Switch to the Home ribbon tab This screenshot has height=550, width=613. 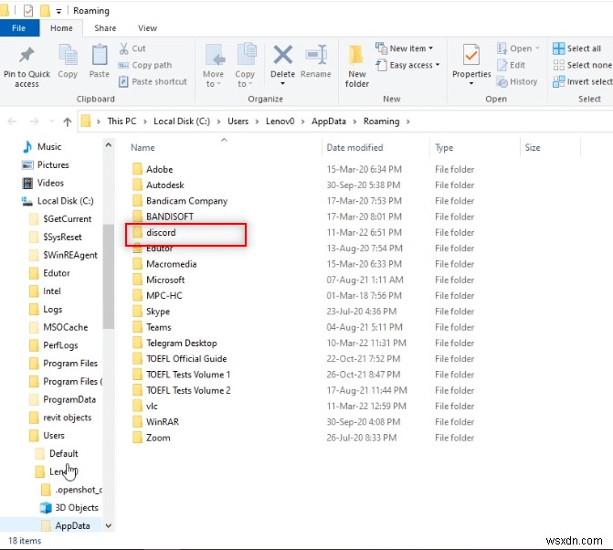(61, 28)
